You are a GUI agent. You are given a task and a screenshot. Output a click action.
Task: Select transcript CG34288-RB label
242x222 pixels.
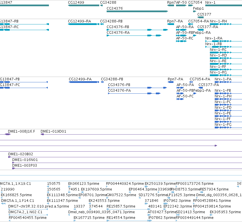pyautogui.click(x=111, y=21)
